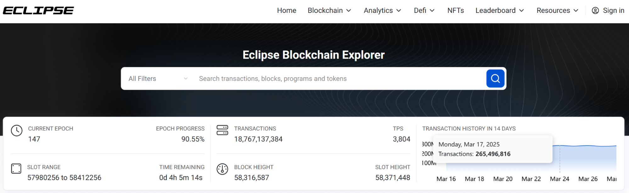
Task: Expand the Blockchain menu
Action: coord(329,11)
